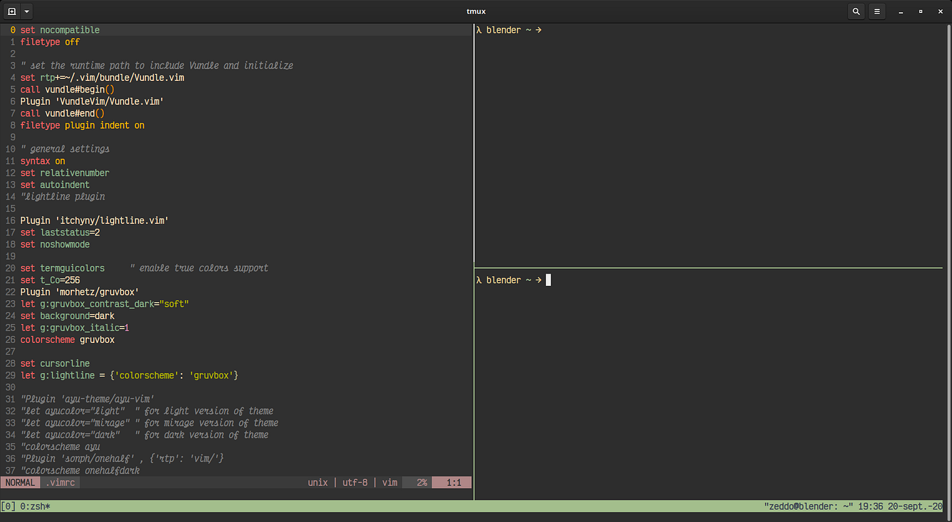The height and width of the screenshot is (522, 952).
Task: Click the vim filetype indicator
Action: 389,482
